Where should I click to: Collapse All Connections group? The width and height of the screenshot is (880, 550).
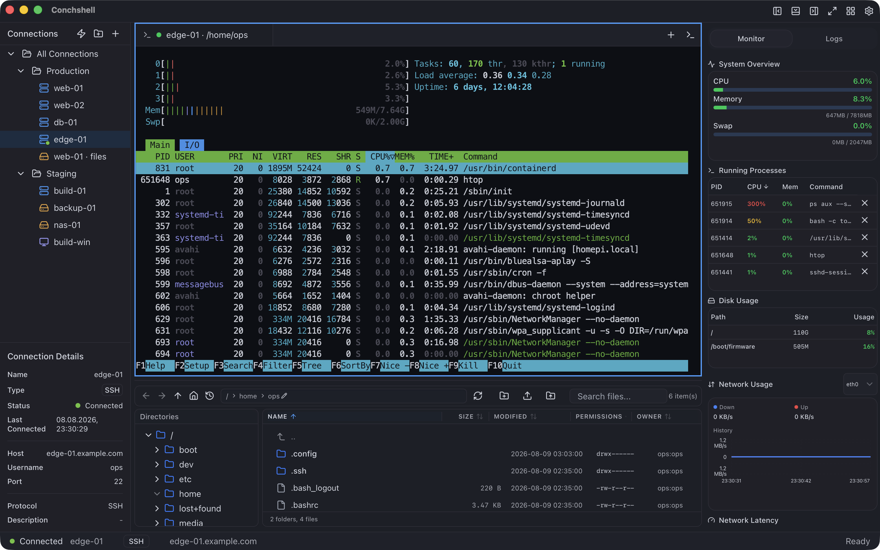point(11,54)
